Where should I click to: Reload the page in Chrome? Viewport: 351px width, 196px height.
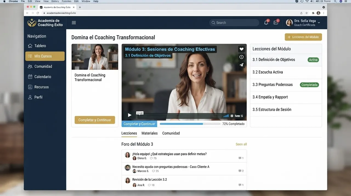pyautogui.click(x=38, y=13)
